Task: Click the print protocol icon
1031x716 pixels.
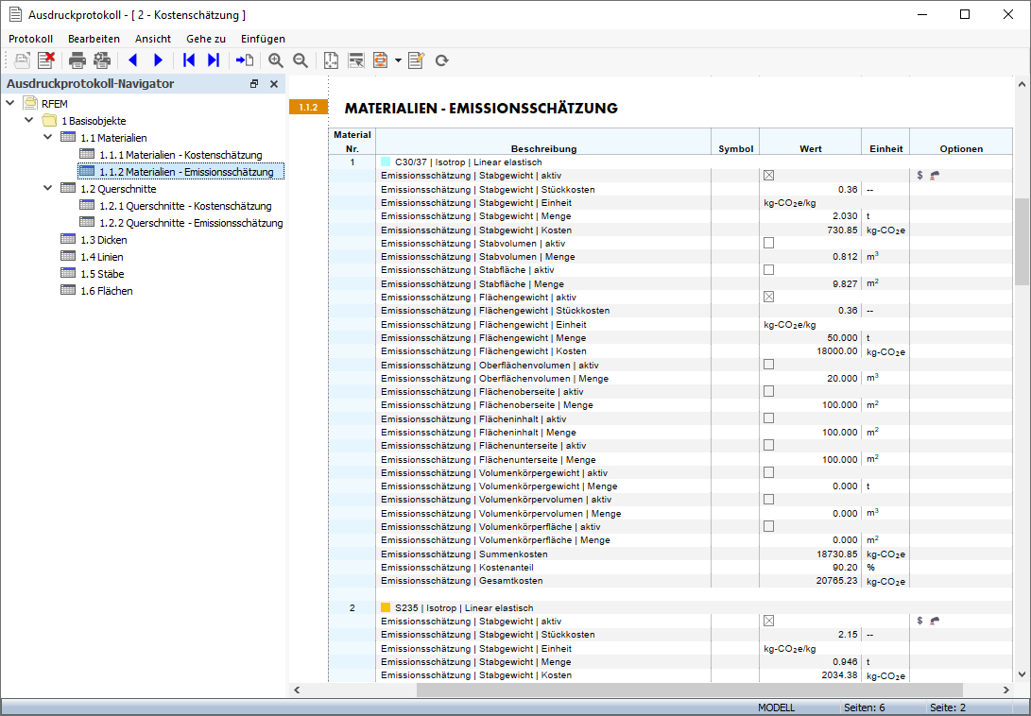Action: pyautogui.click(x=77, y=60)
